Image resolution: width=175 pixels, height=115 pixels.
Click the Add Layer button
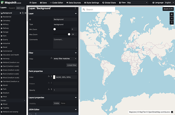coord(21,8)
